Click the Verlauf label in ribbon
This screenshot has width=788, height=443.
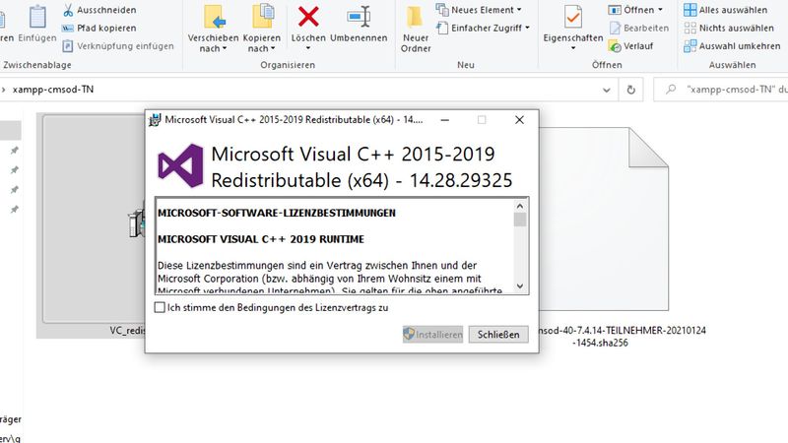638,46
